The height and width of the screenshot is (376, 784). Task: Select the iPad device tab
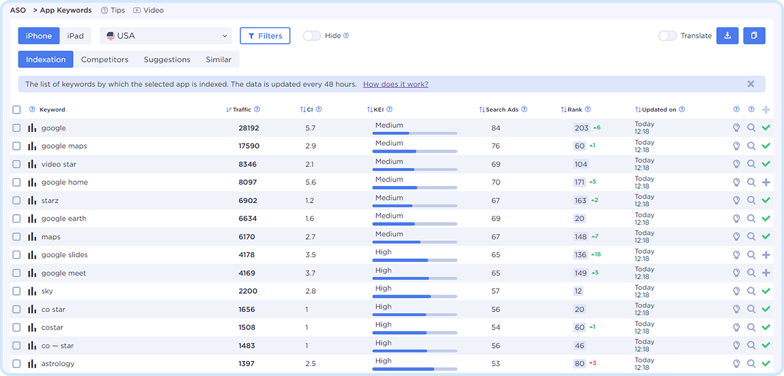(75, 36)
